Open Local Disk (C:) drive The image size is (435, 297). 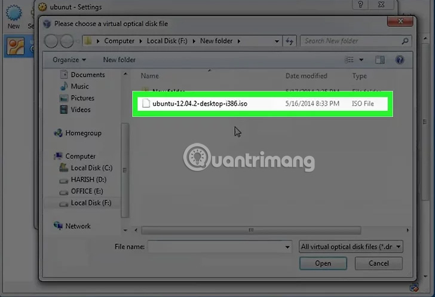tap(91, 168)
